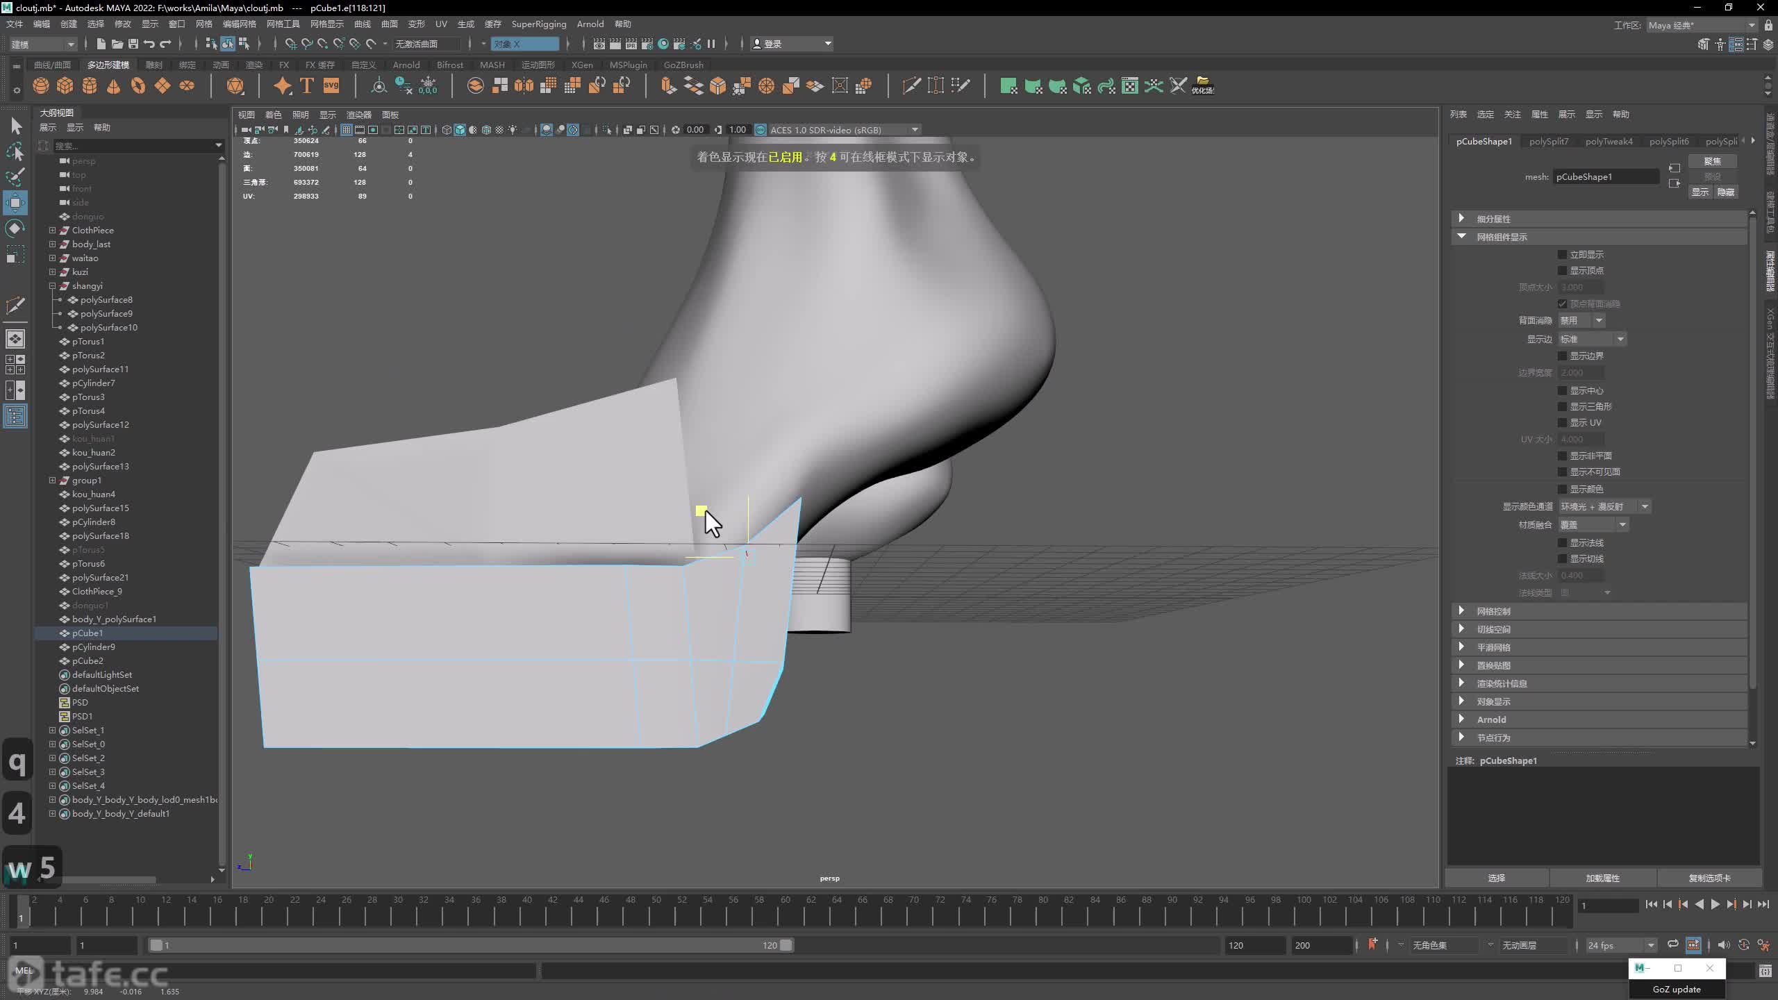Click the New Scene icon
1778x1000 pixels.
coord(101,44)
